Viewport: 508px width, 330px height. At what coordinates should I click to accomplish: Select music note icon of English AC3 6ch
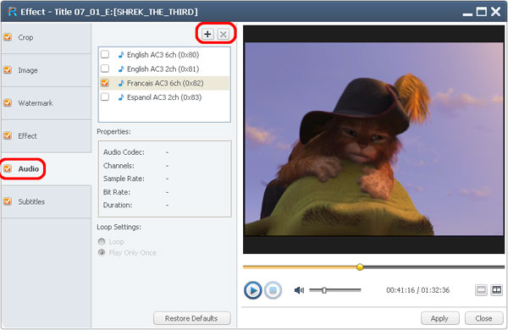121,55
